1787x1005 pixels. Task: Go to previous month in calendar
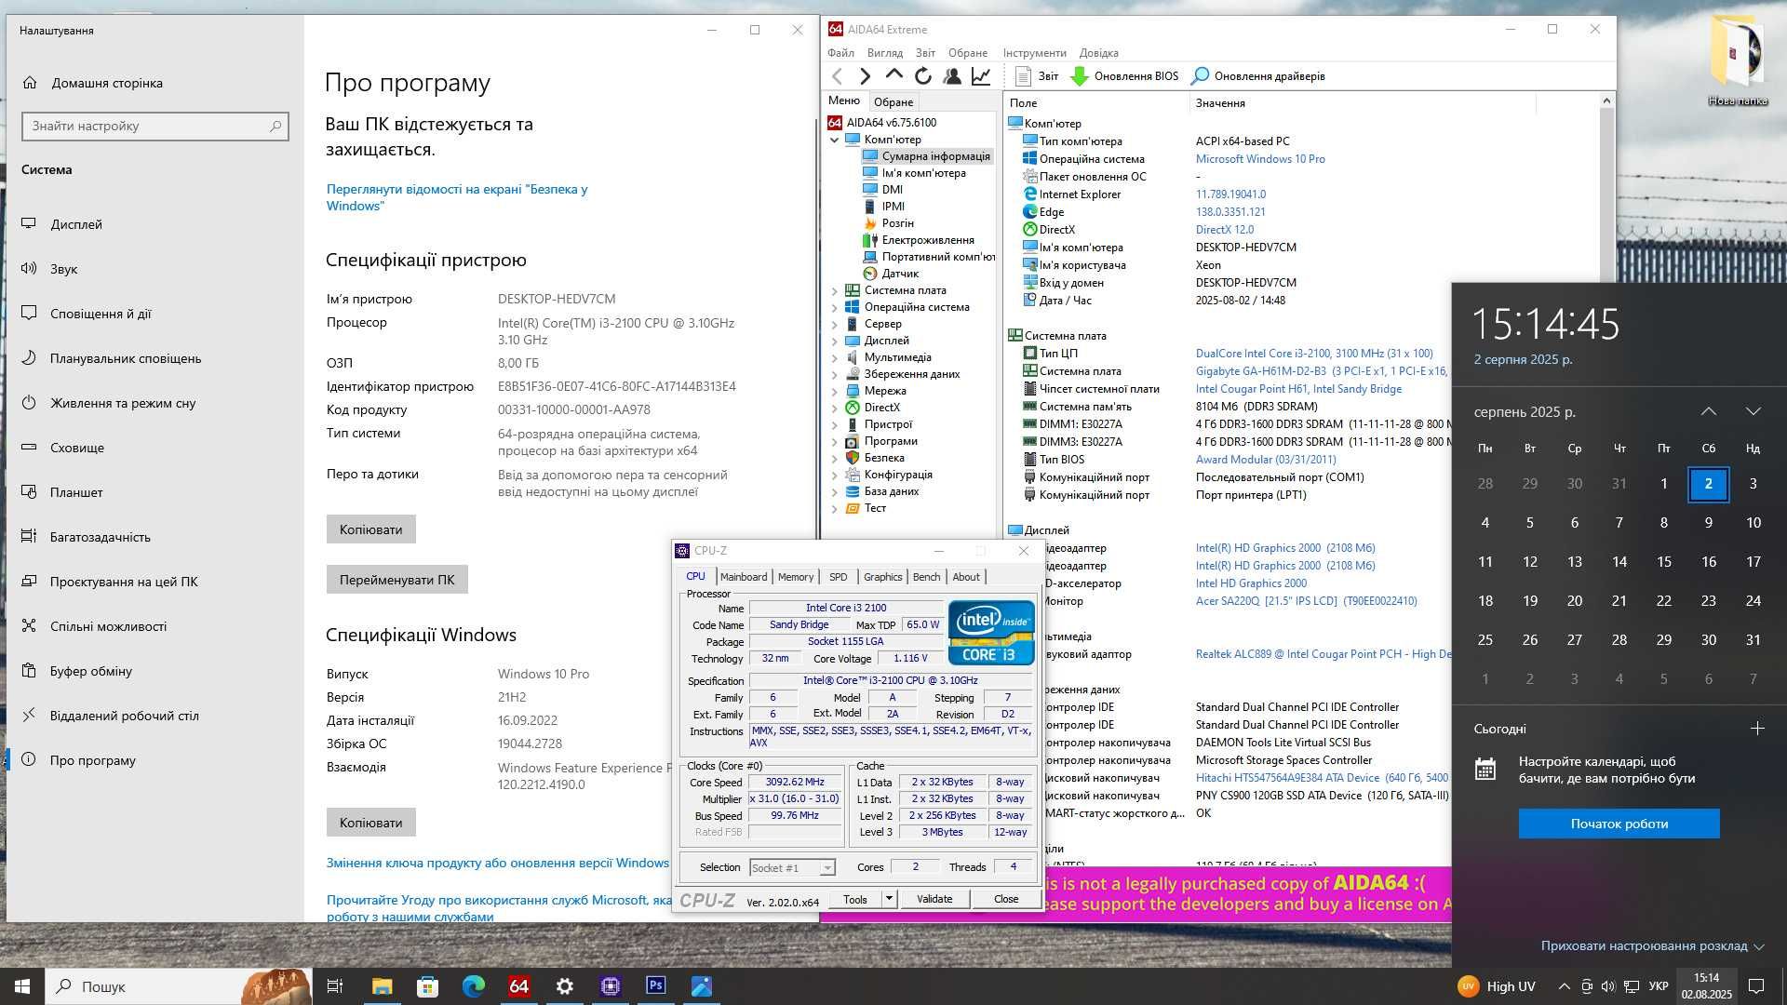pos(1709,411)
